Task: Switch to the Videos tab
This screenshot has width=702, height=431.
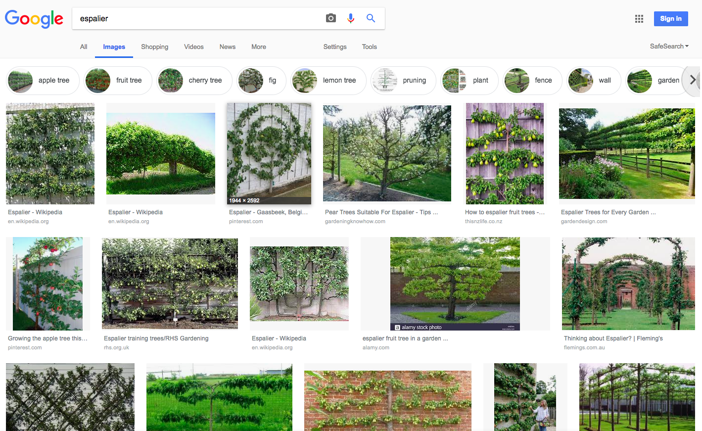Action: 193,47
